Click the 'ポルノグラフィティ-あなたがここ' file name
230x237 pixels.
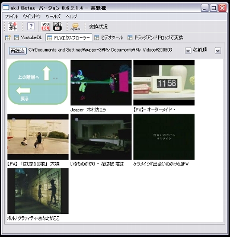(33, 218)
